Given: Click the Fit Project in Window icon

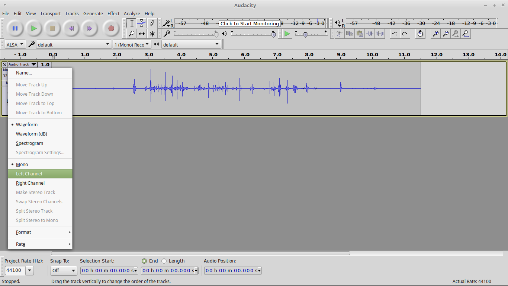Looking at the screenshot, I should pos(466,34).
